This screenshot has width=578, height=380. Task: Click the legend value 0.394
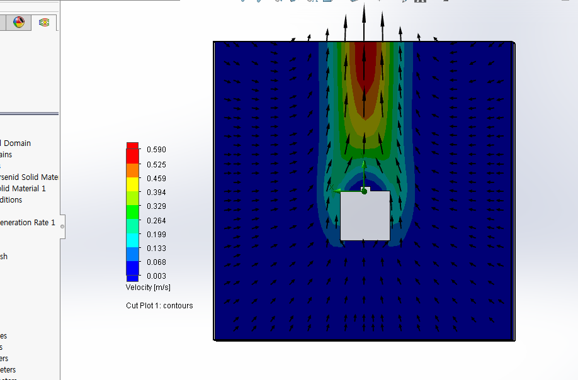(x=156, y=193)
